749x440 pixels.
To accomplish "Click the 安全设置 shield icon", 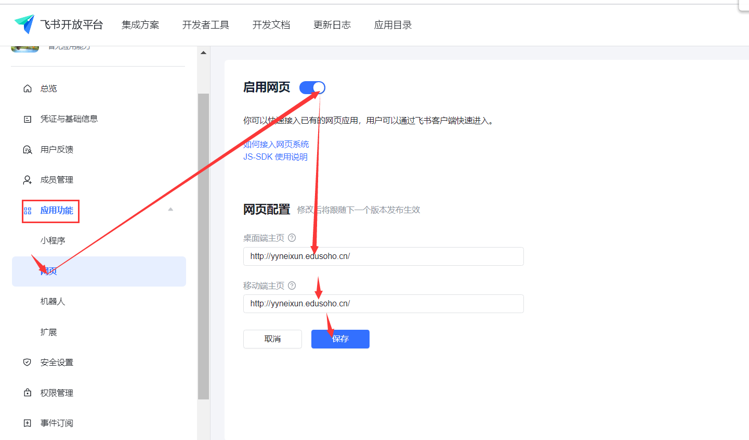I will [28, 363].
